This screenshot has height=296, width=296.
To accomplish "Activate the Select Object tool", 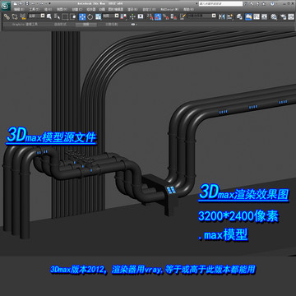I will [49, 16].
